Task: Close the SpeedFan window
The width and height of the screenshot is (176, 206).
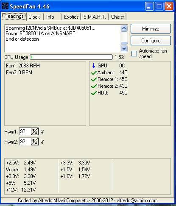Action: pos(169,6)
